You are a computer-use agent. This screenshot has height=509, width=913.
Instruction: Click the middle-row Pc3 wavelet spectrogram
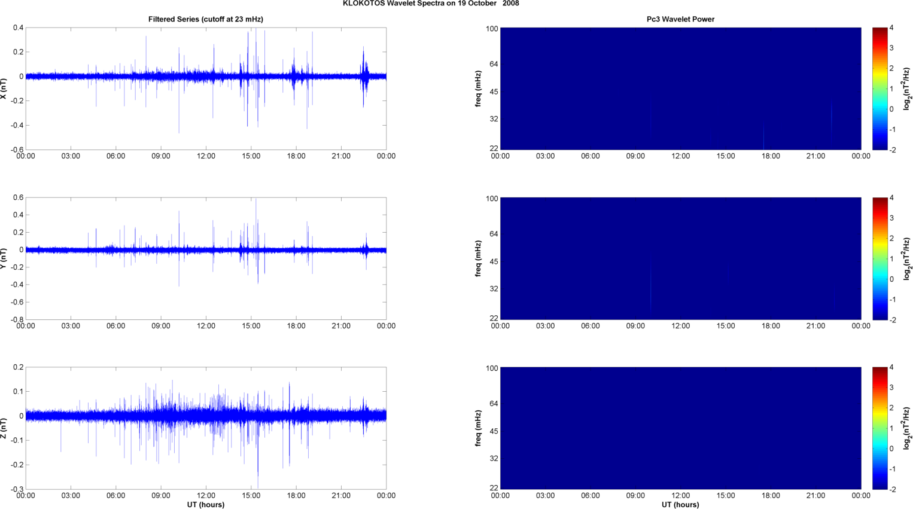pos(680,258)
